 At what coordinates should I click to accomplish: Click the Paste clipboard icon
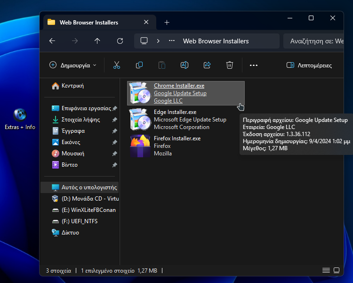[x=162, y=65]
